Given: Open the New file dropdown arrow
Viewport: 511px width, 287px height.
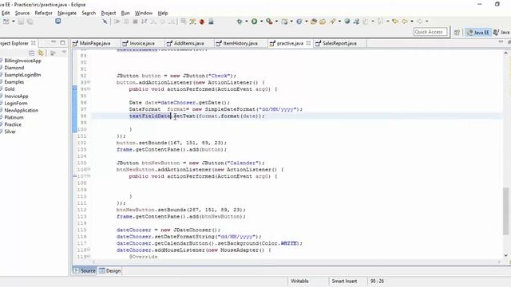Looking at the screenshot, I should click(14, 22).
